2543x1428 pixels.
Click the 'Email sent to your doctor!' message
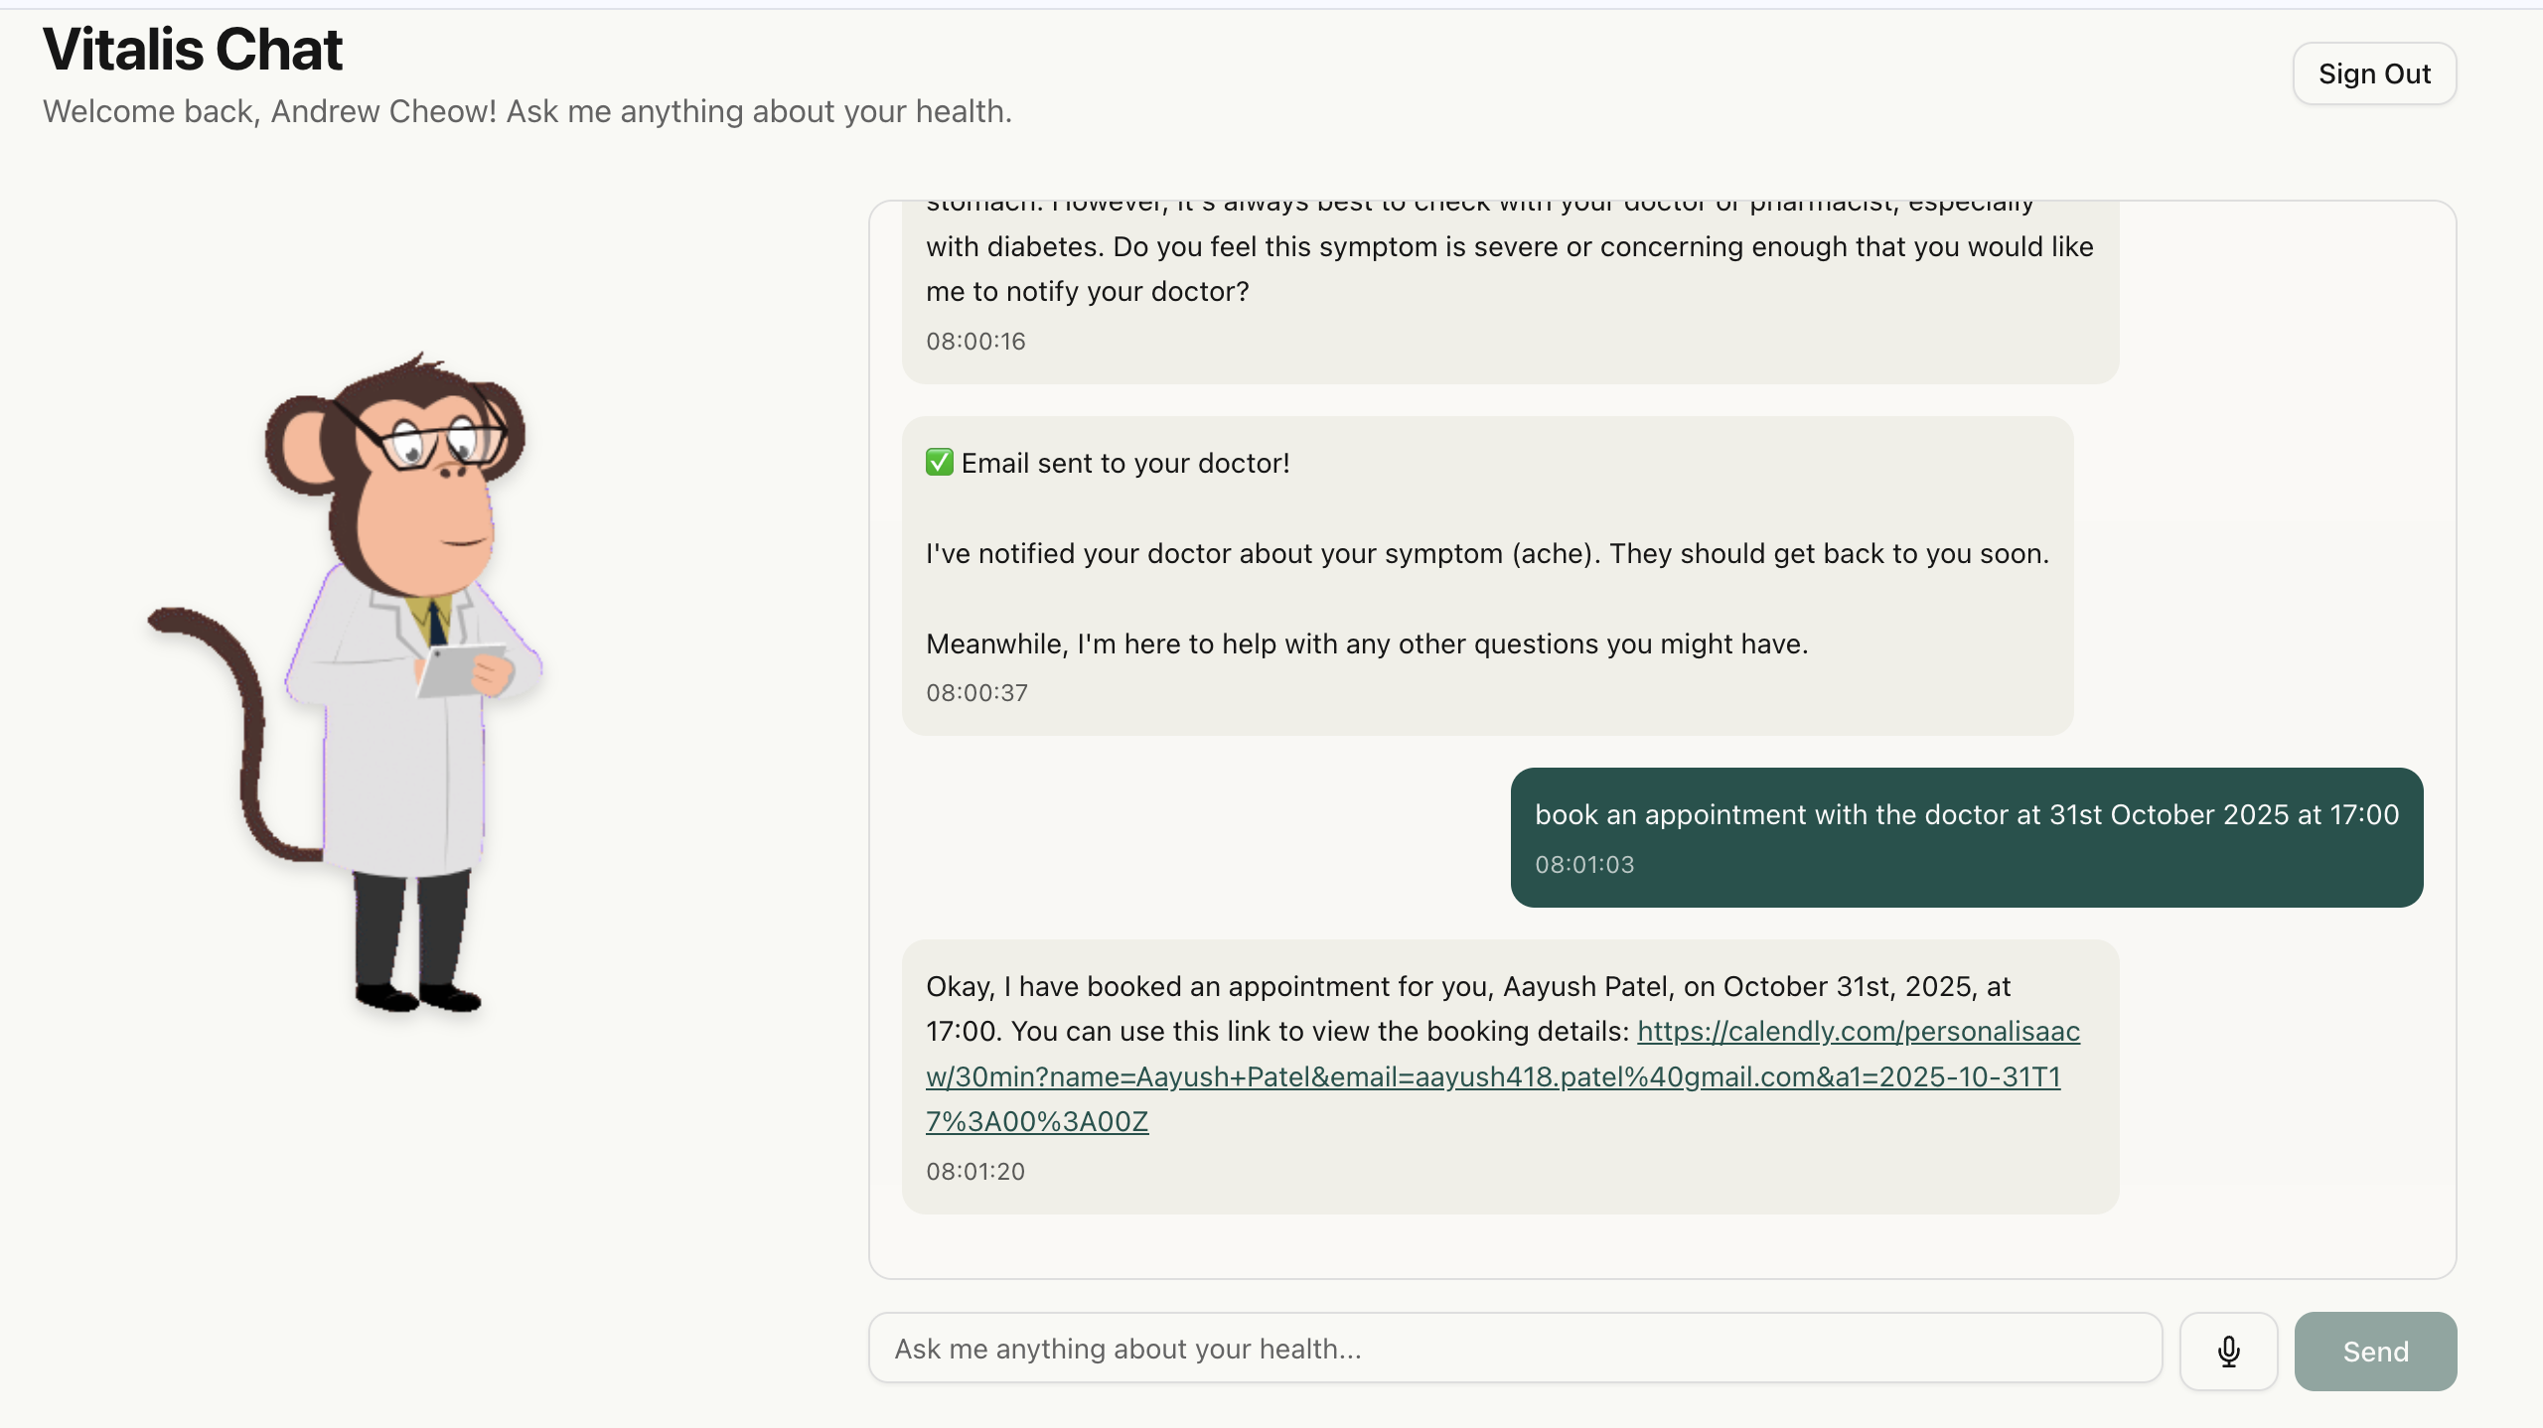(1124, 464)
